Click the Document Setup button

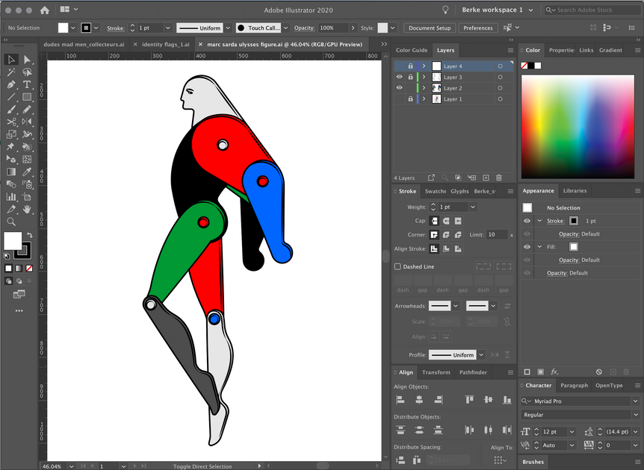point(430,28)
